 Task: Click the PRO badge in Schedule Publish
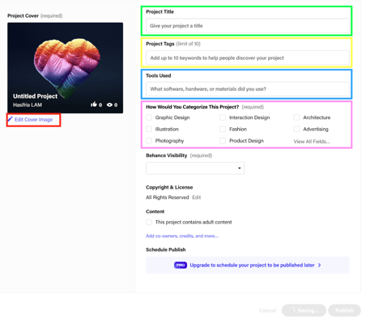(x=181, y=265)
